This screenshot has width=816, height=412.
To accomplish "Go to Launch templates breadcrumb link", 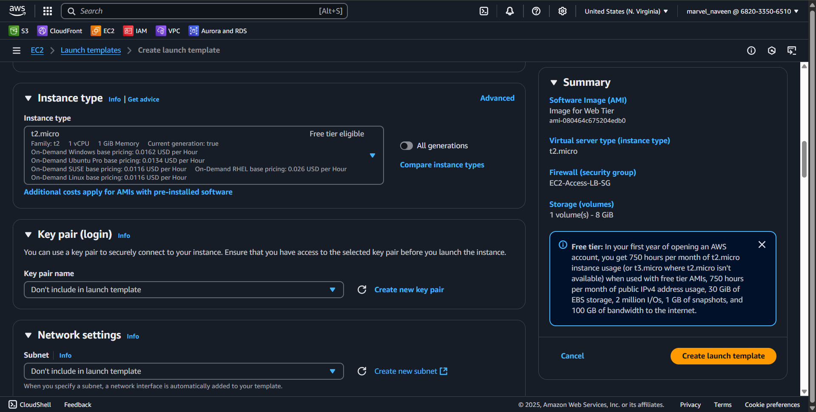I will pos(91,50).
